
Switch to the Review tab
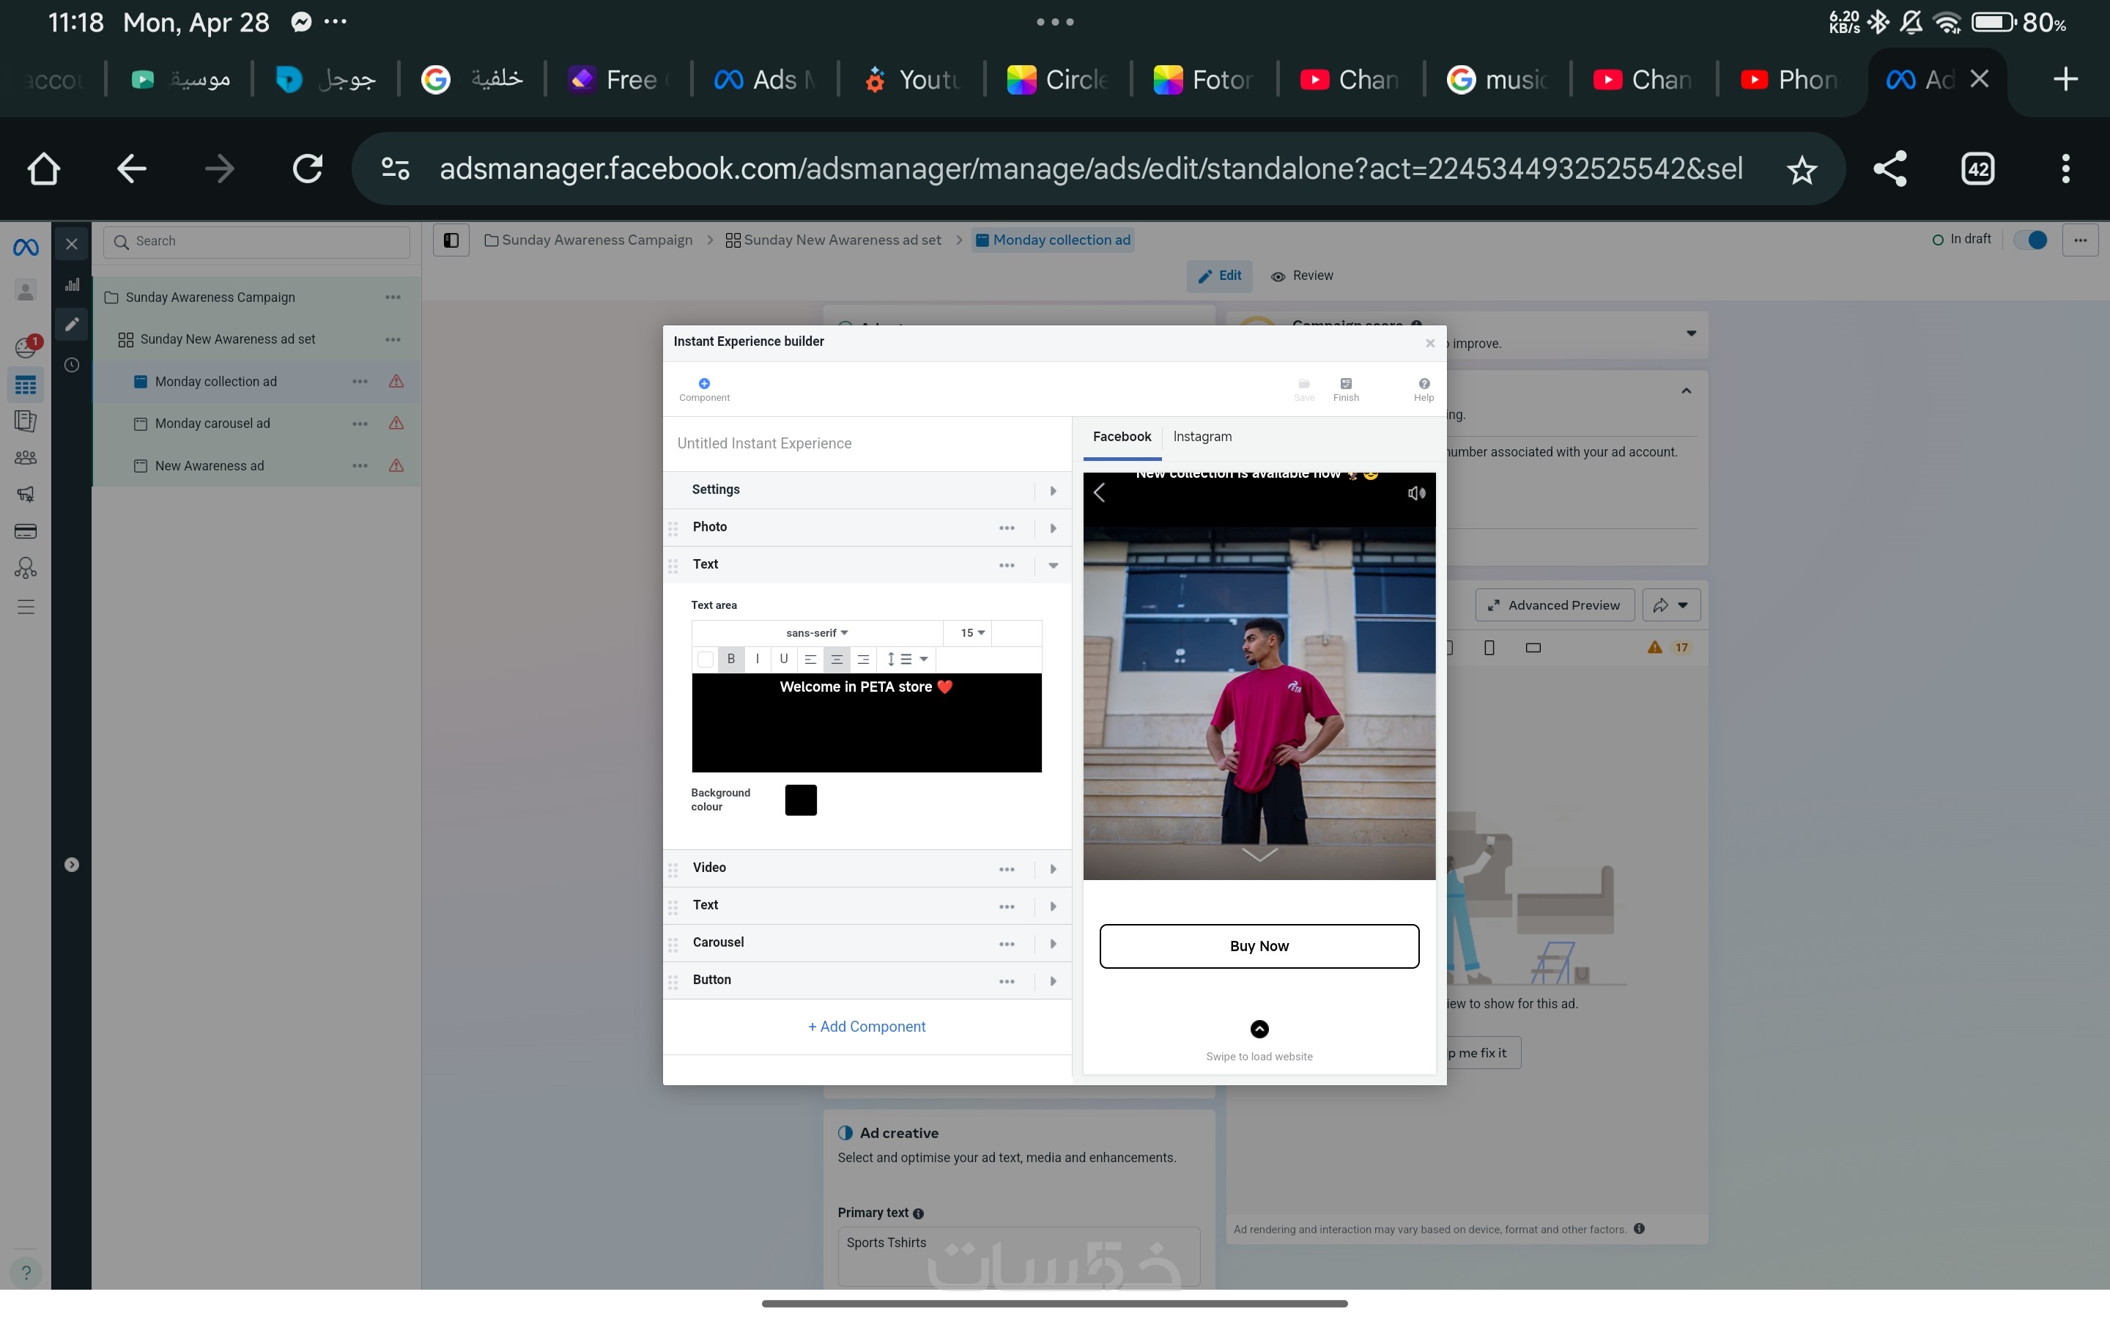click(x=1302, y=276)
